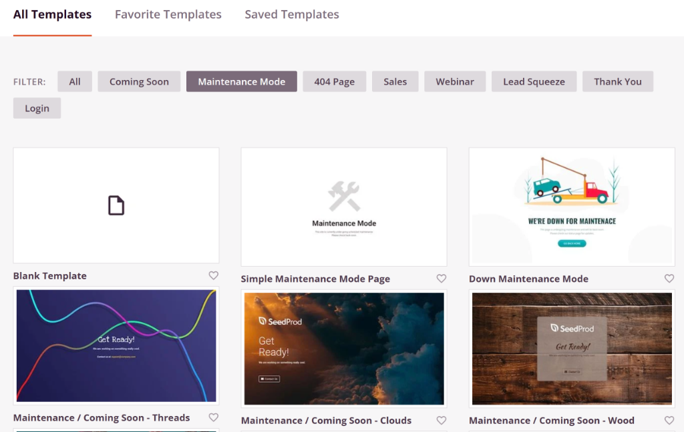Select Login filter button
The height and width of the screenshot is (432, 684).
tap(37, 108)
